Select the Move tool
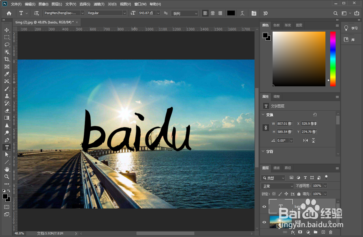The width and height of the screenshot is (363, 237). (x=7, y=30)
